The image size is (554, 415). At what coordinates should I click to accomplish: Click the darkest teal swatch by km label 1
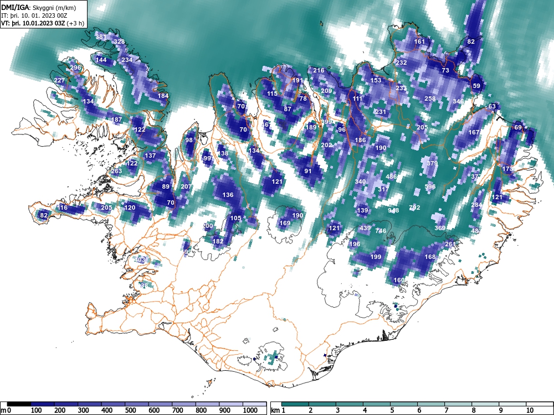[x=295, y=404]
